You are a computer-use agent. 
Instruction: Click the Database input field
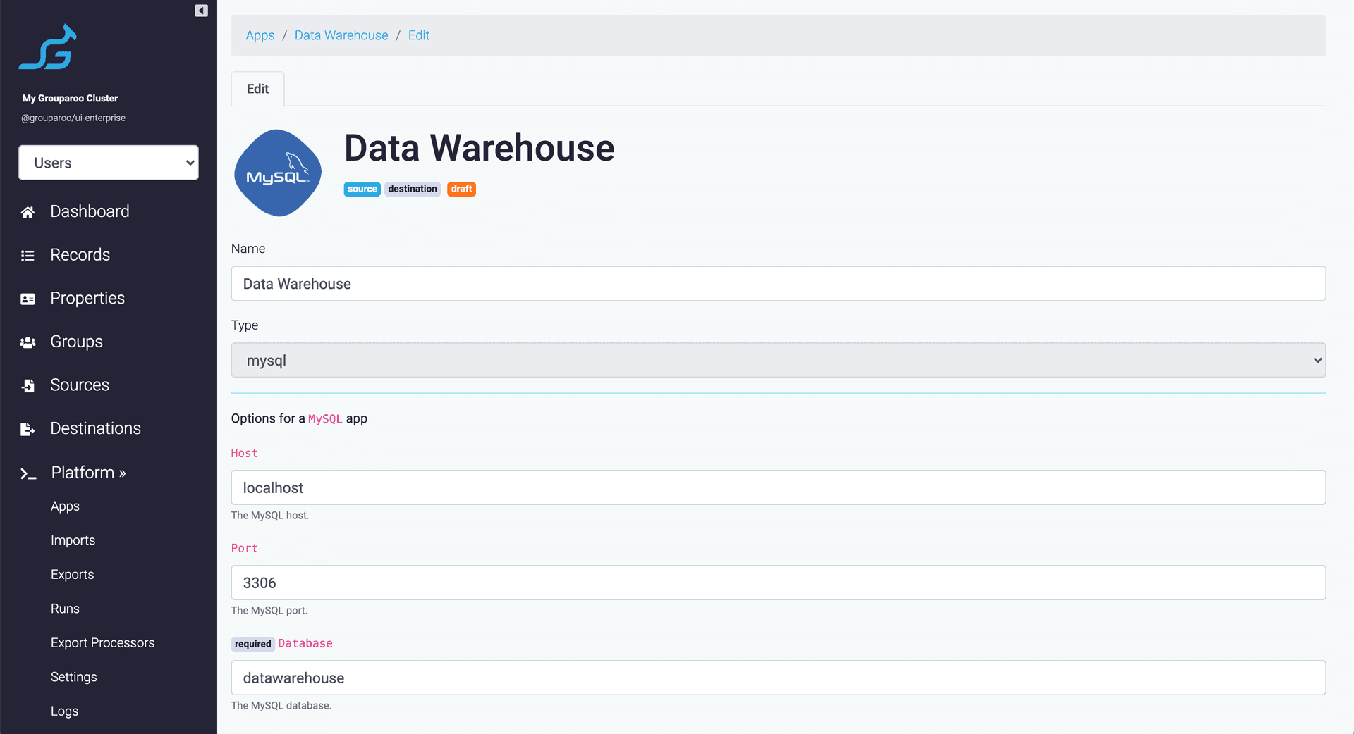coord(779,678)
